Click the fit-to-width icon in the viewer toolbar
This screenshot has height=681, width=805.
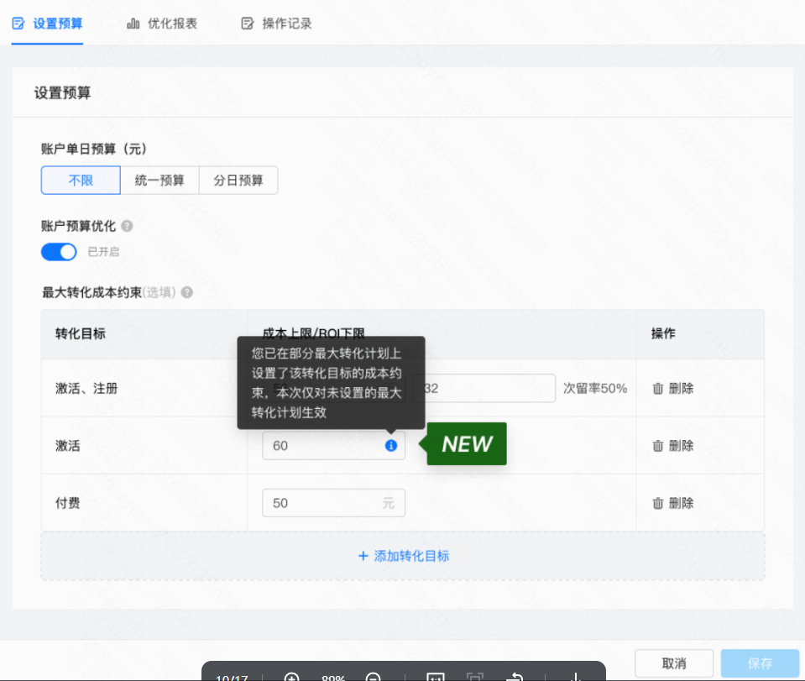(x=436, y=677)
